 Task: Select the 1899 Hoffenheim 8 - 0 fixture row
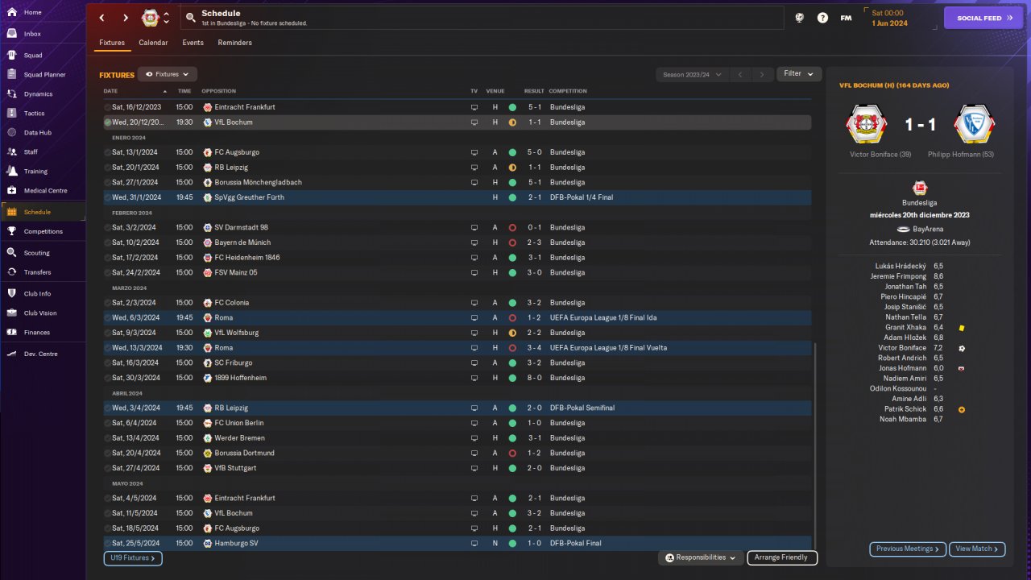[458, 378]
